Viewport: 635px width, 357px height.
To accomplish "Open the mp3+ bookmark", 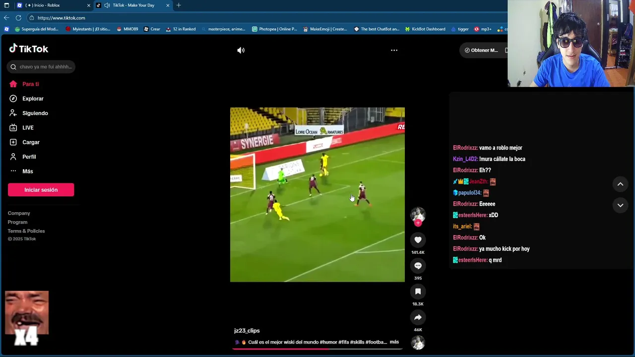I will (483, 29).
